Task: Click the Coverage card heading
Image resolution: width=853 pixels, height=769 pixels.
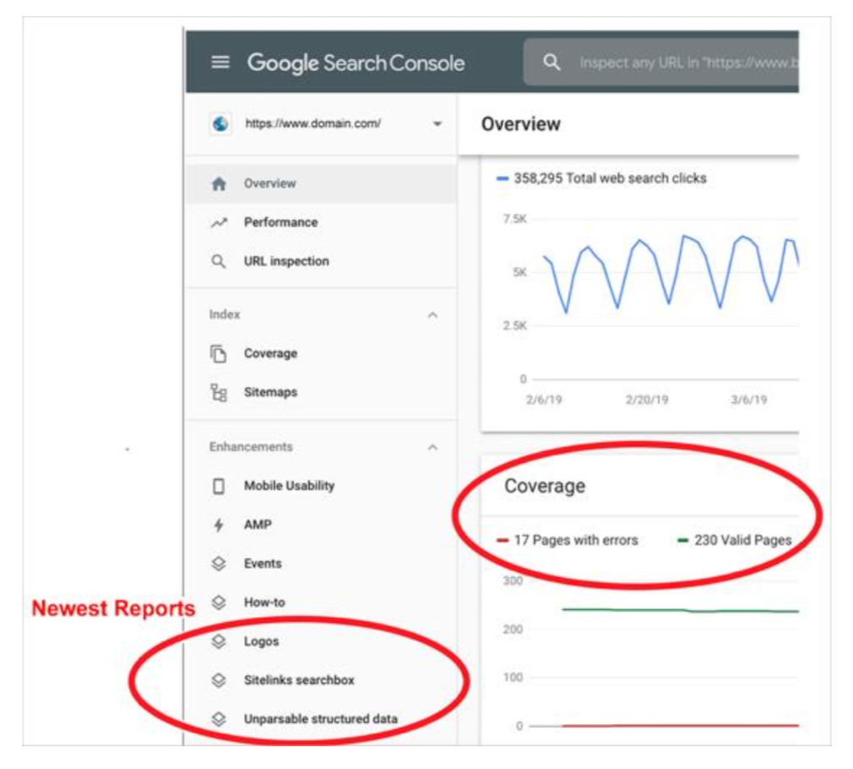Action: [545, 486]
